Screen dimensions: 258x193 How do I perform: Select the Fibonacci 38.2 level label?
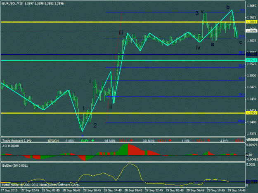click(242, 52)
